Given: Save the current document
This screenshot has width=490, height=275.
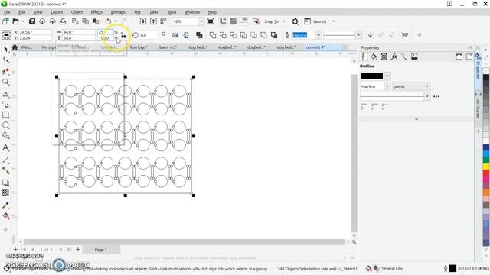Looking at the screenshot, I should [32, 21].
